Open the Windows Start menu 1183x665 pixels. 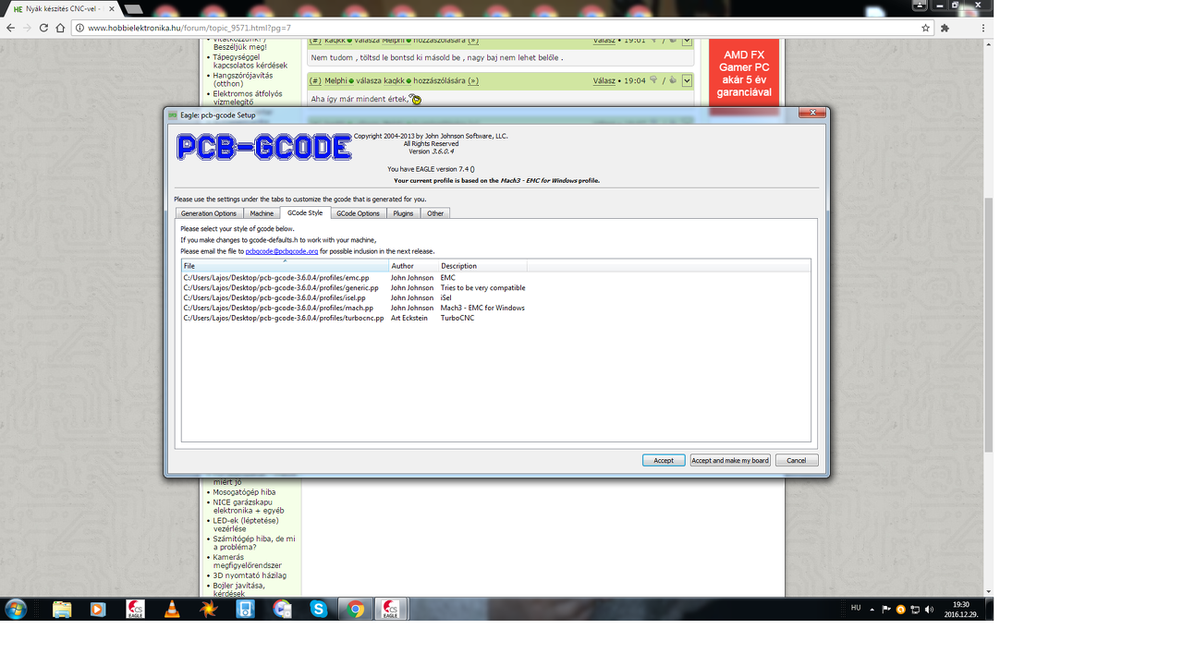pyautogui.click(x=16, y=609)
